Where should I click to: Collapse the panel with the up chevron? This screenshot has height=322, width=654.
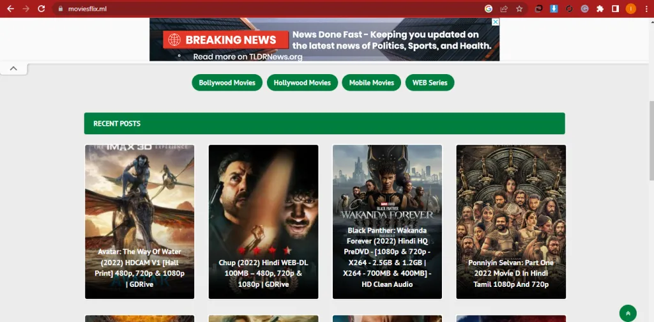point(13,68)
